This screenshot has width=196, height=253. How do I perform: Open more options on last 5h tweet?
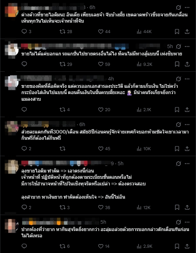click(x=187, y=222)
